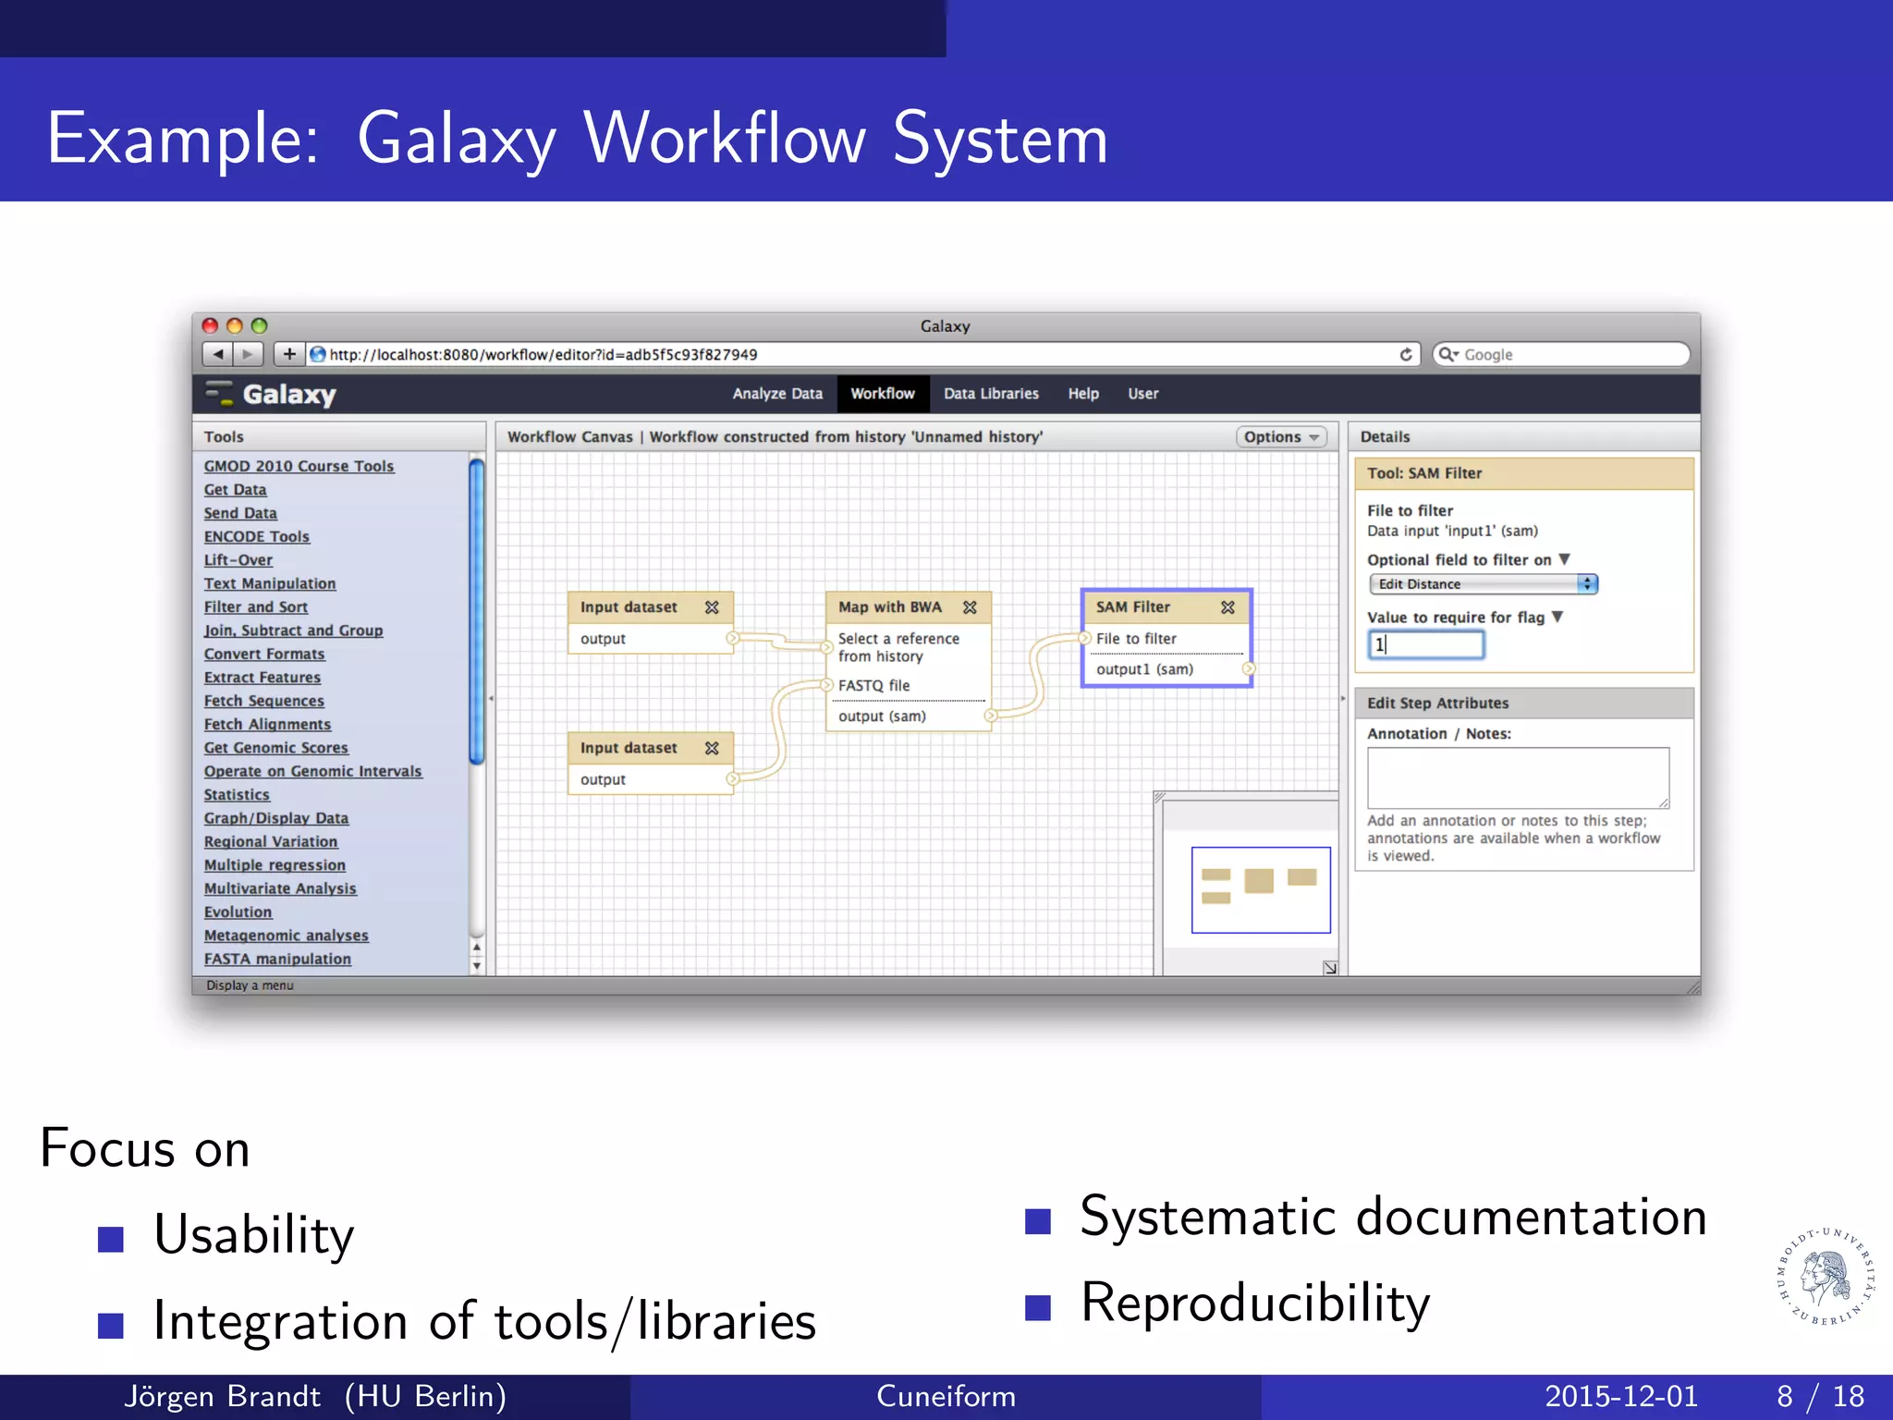Click the tools panel scrollbar thumb

477,612
